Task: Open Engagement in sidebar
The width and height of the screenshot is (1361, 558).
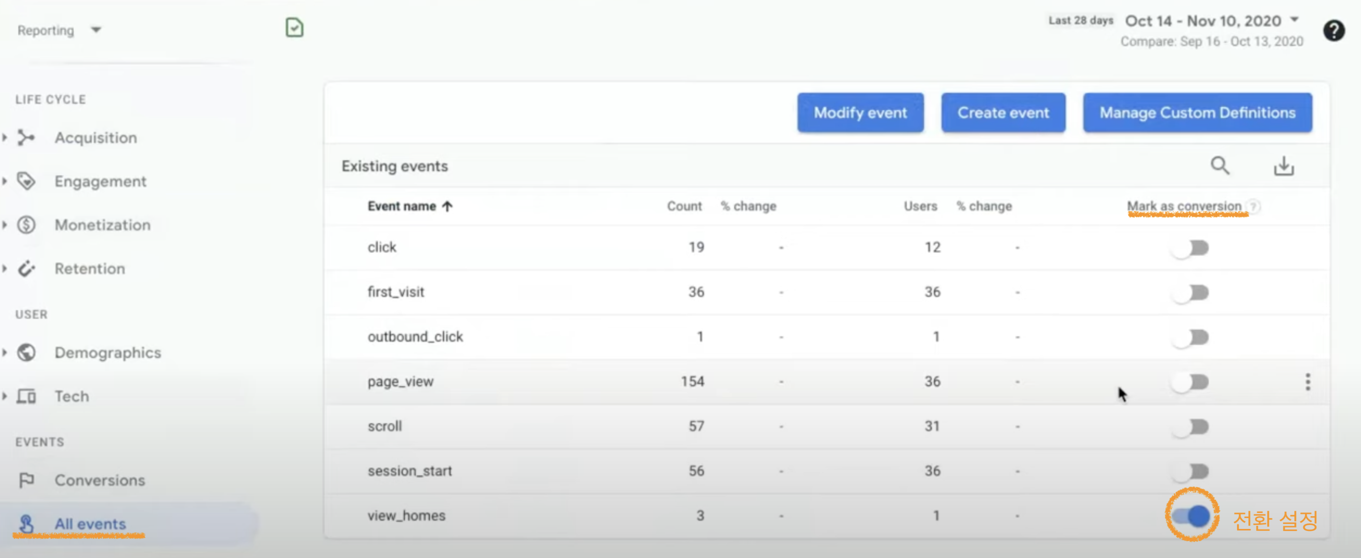Action: (x=100, y=181)
